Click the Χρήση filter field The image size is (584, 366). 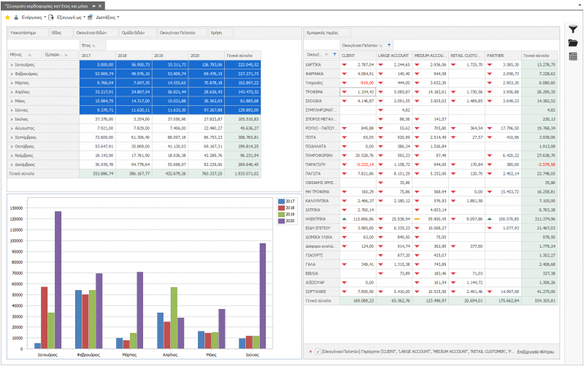(x=221, y=33)
